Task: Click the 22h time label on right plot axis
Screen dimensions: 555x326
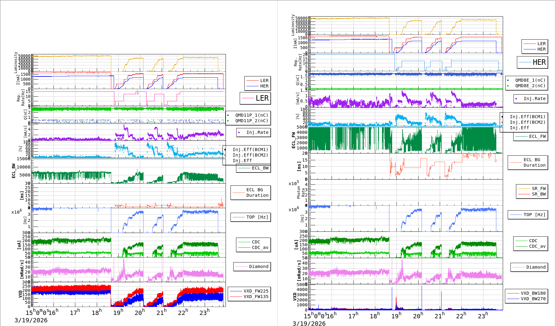Action: [461, 316]
